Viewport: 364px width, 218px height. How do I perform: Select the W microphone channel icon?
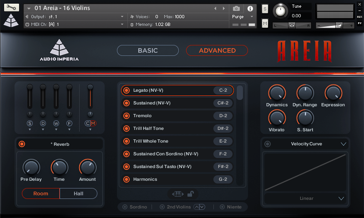click(56, 123)
